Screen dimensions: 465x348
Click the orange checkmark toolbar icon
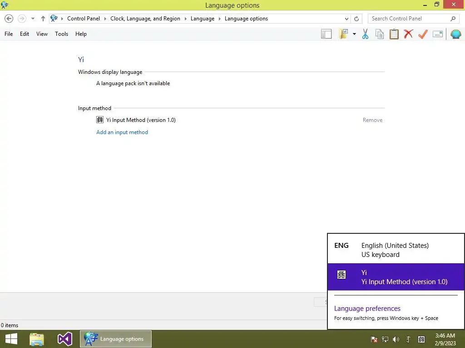tap(423, 34)
